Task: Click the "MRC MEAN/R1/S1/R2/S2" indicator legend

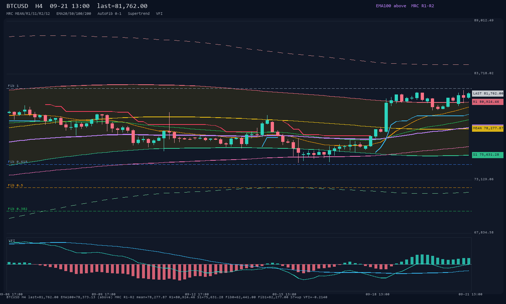Action: click(28, 14)
